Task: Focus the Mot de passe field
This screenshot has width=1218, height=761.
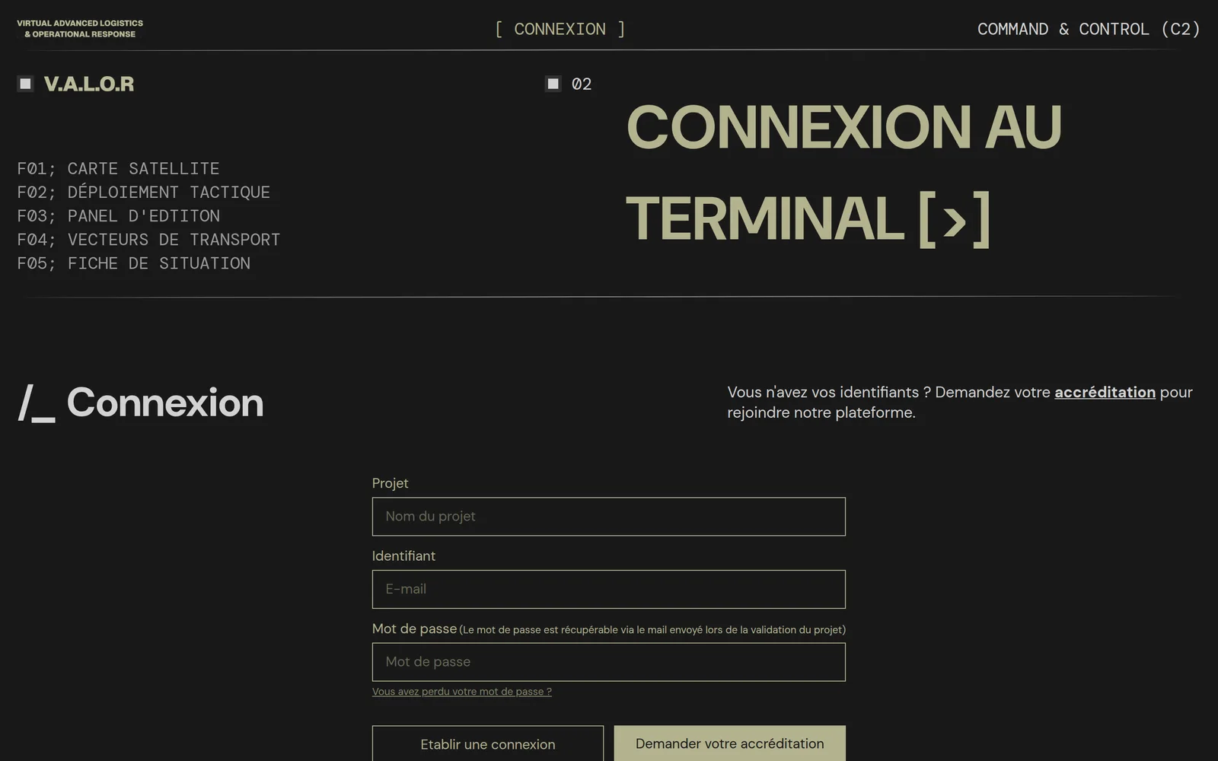Action: [x=608, y=662]
